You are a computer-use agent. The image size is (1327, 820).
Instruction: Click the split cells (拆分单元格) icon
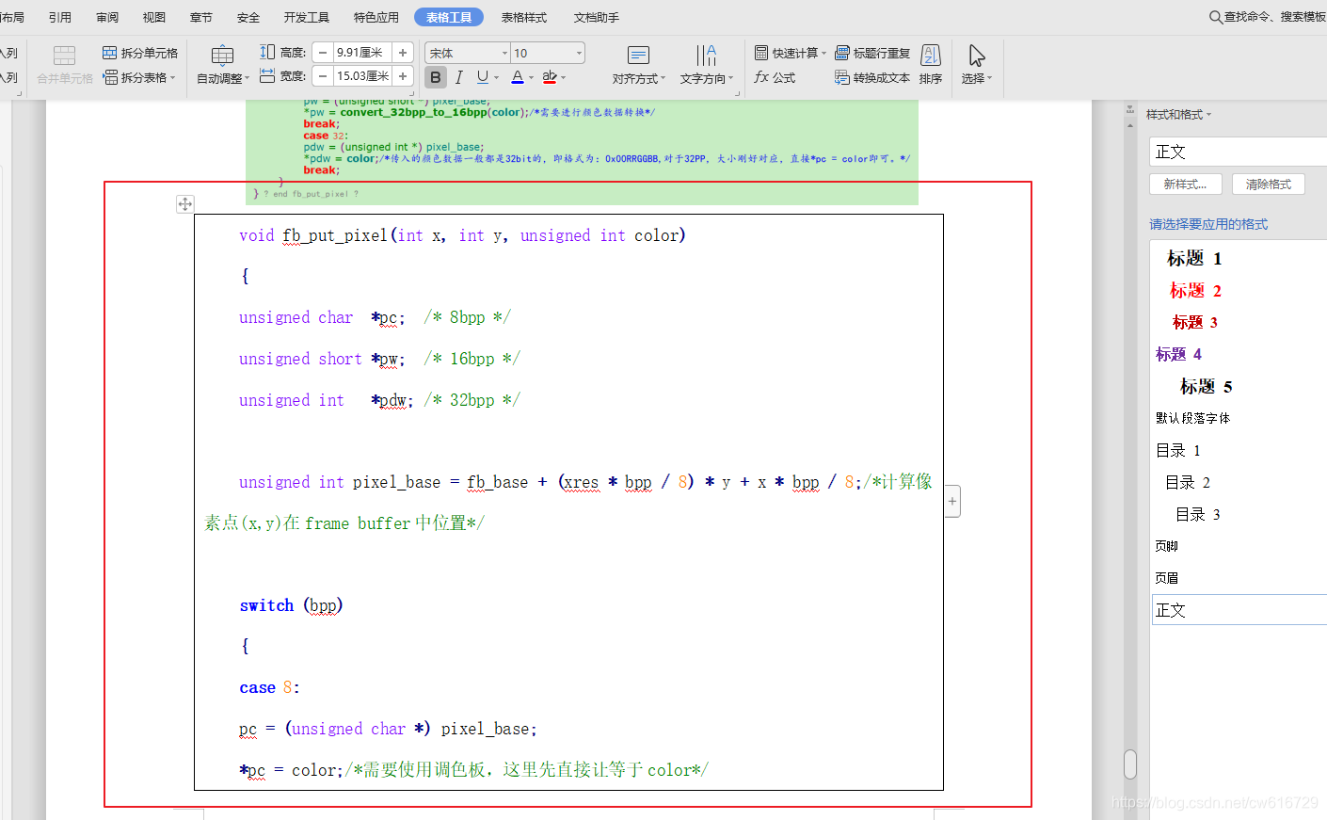pyautogui.click(x=109, y=53)
